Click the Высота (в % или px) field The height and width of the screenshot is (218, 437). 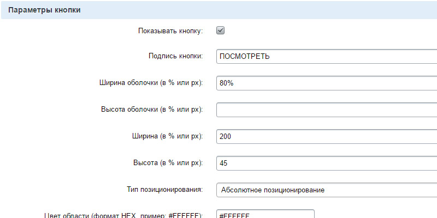[x=327, y=163]
